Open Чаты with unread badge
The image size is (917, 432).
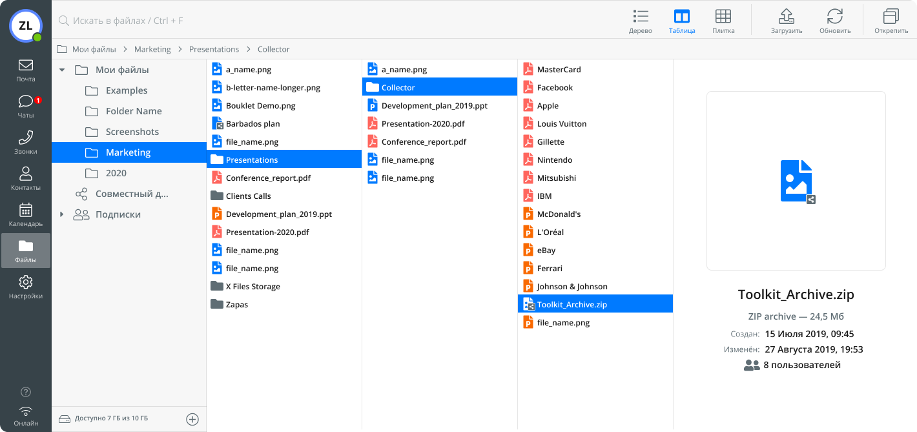click(26, 106)
